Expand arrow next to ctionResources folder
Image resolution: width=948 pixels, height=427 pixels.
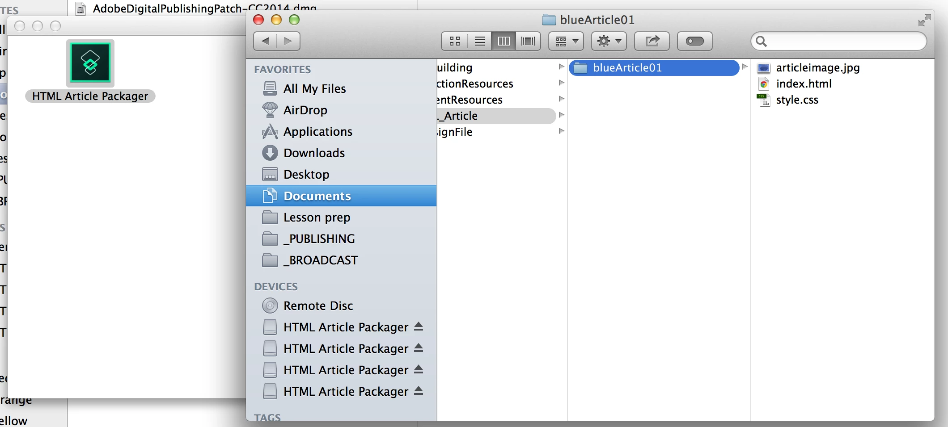pos(562,83)
